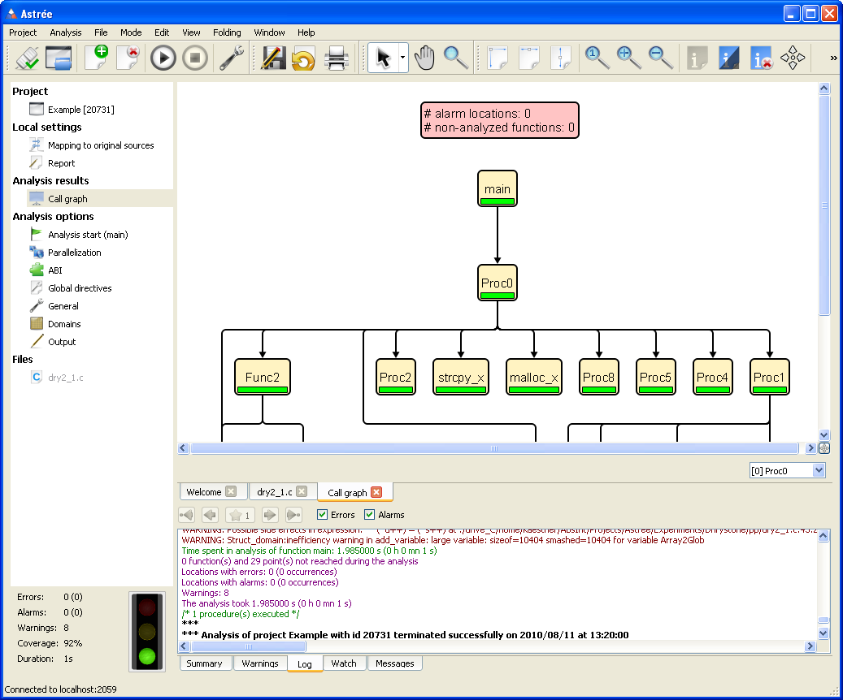Click the zoom in magnifier icon

(628, 58)
